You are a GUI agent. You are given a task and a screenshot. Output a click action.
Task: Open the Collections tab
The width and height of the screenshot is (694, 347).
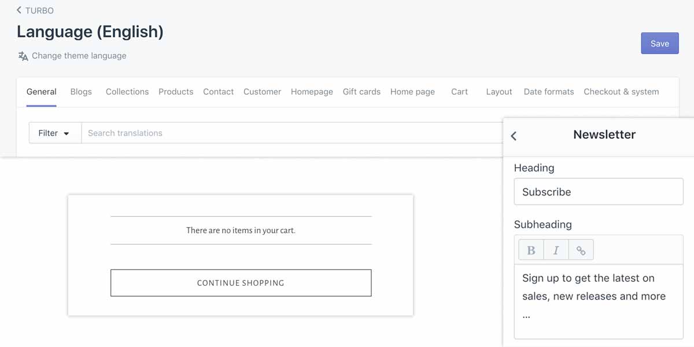[x=127, y=91]
